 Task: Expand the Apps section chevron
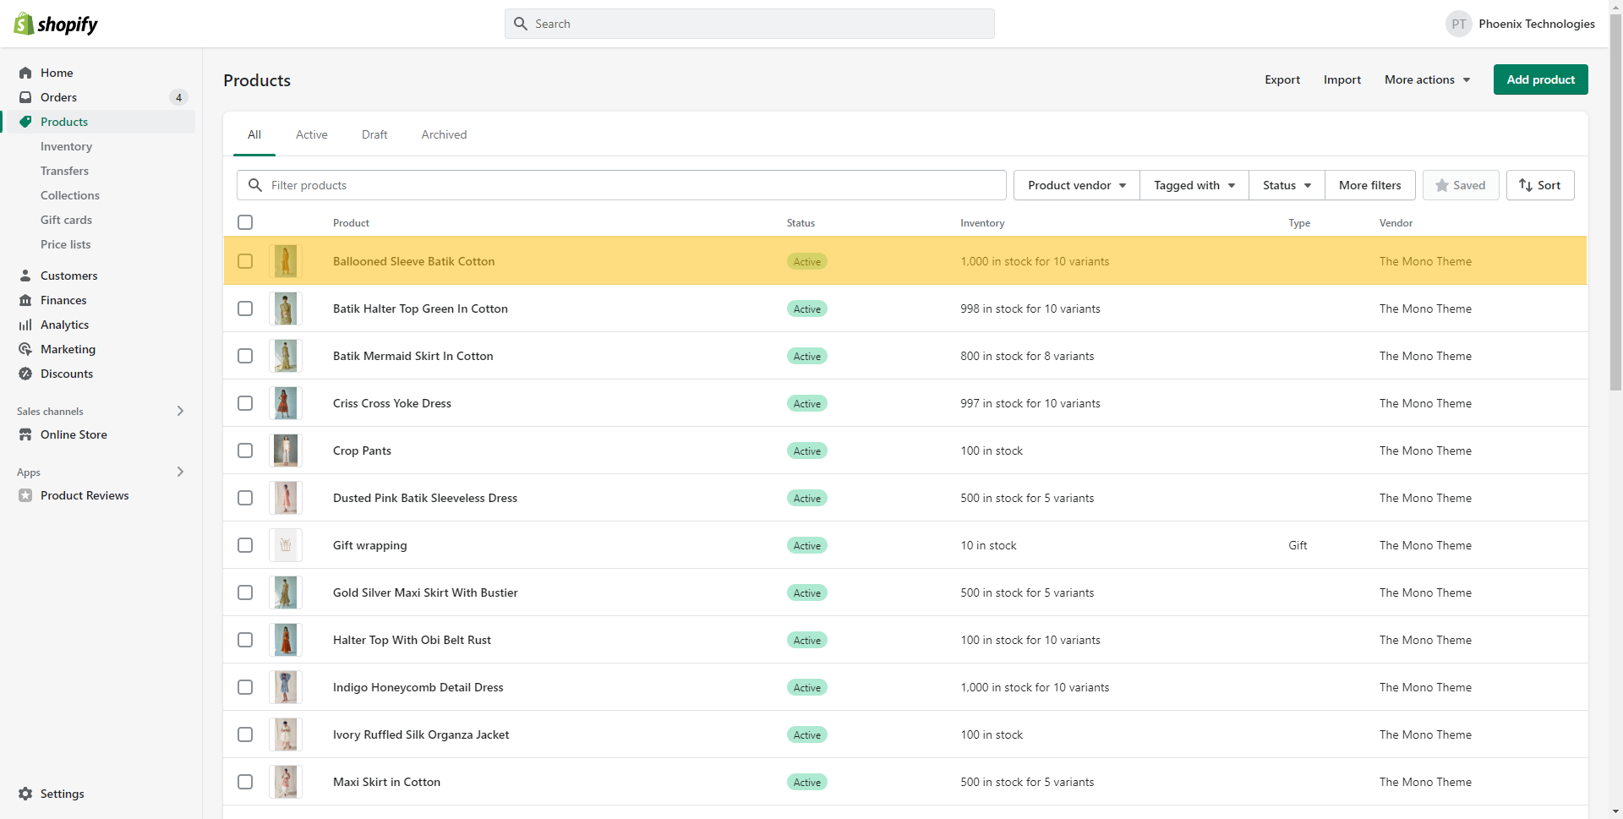point(180,472)
